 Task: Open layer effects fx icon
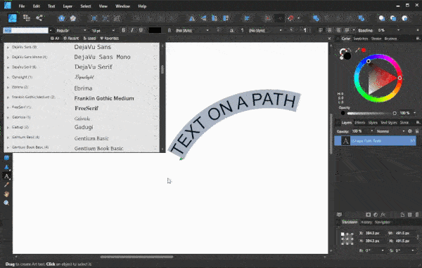point(383,215)
